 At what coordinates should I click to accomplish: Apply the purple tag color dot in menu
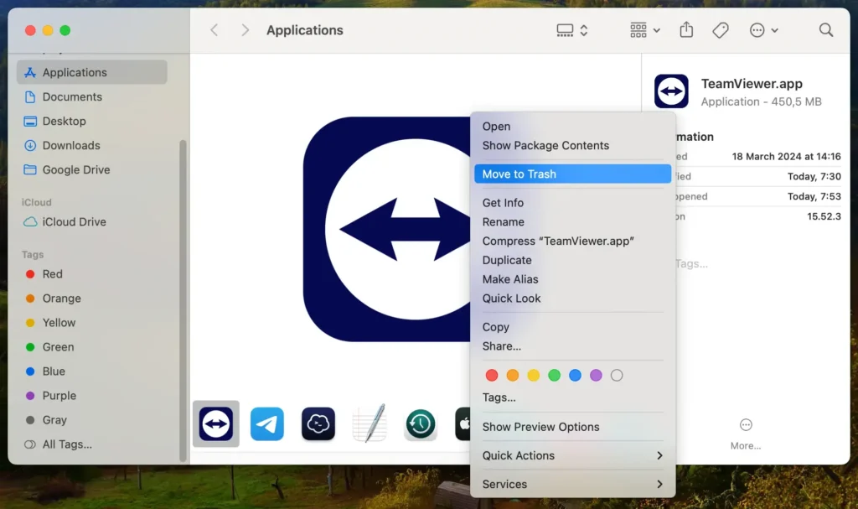pos(596,376)
